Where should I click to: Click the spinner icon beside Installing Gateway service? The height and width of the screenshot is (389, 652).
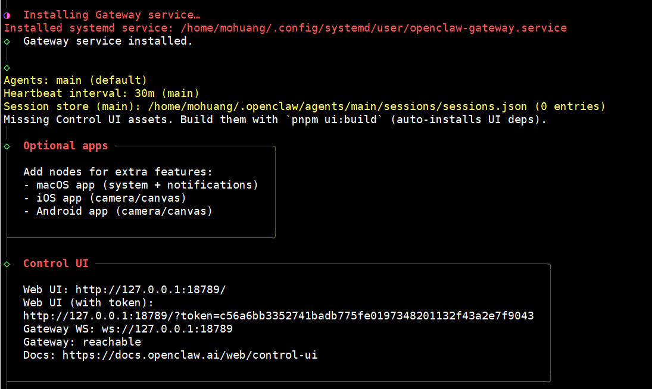click(x=7, y=15)
